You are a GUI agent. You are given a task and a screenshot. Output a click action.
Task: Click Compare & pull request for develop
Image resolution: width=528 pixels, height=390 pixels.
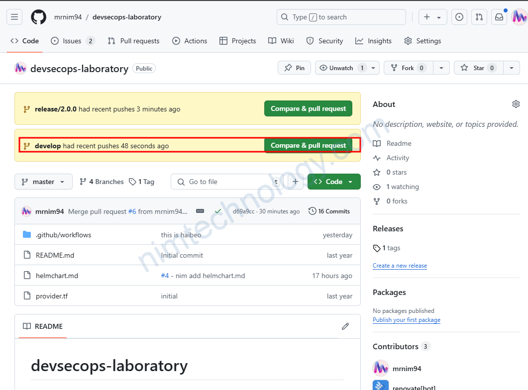click(x=308, y=145)
